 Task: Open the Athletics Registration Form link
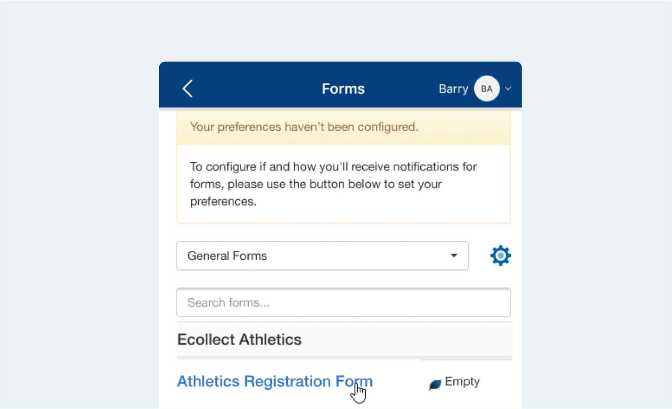(274, 381)
